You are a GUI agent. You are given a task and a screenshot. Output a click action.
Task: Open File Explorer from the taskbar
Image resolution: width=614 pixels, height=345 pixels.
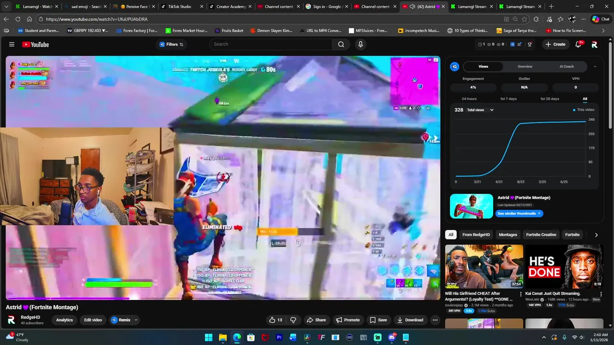coord(223,337)
